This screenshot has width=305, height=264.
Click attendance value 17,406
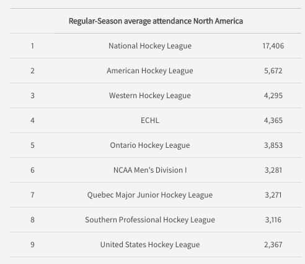click(x=273, y=46)
